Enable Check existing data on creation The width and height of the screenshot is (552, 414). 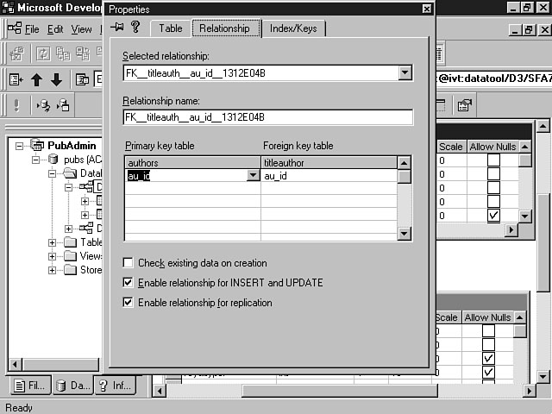pos(129,263)
